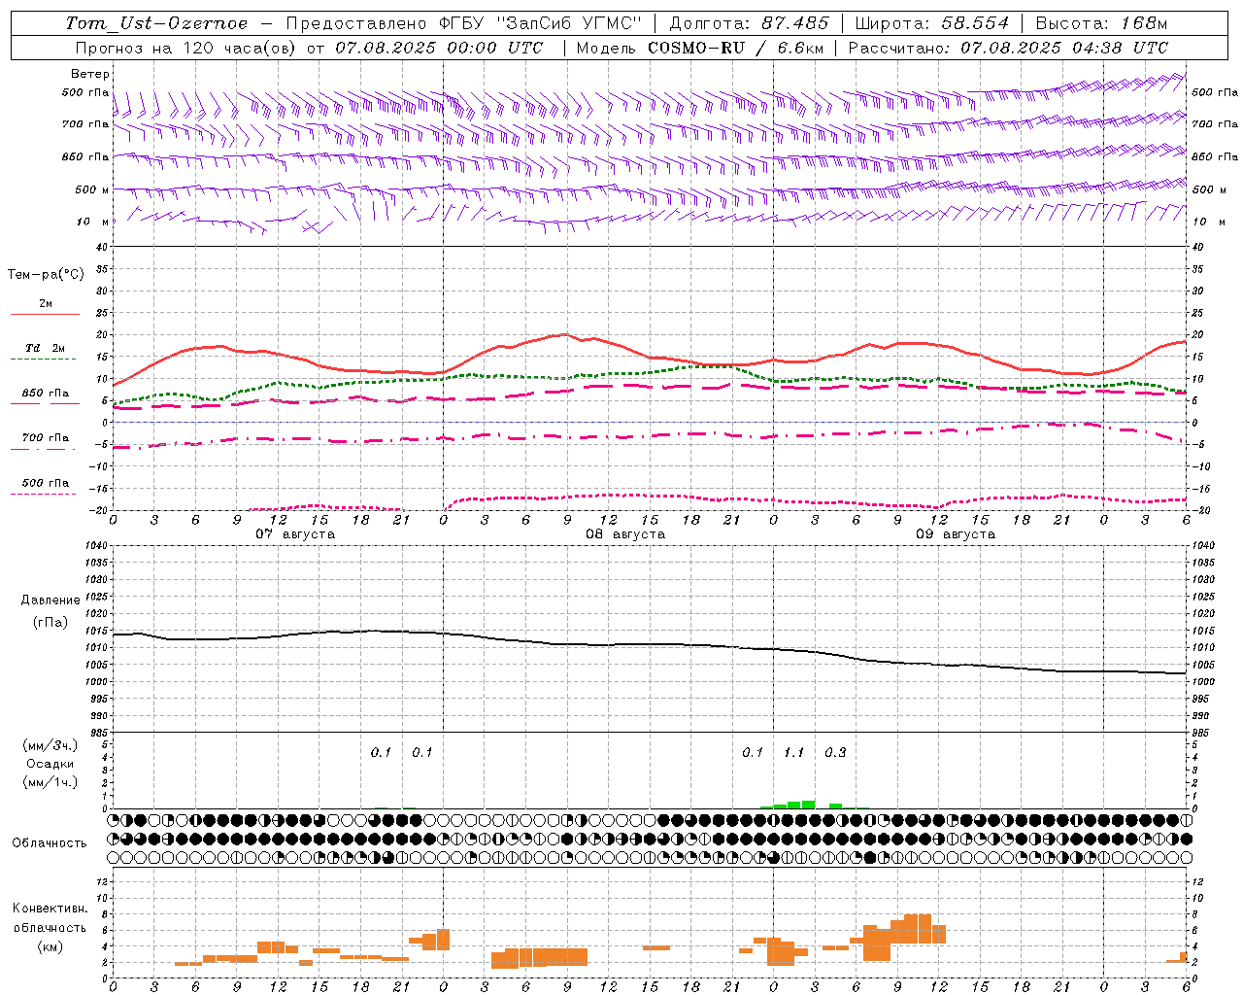Click the 1.1 precipitation value
This screenshot has height=995, width=1243.
(x=794, y=753)
